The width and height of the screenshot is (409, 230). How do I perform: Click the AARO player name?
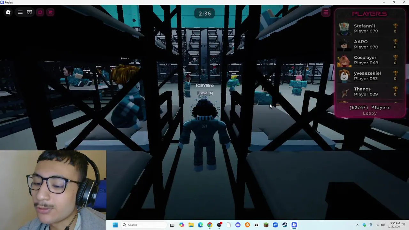pos(361,42)
